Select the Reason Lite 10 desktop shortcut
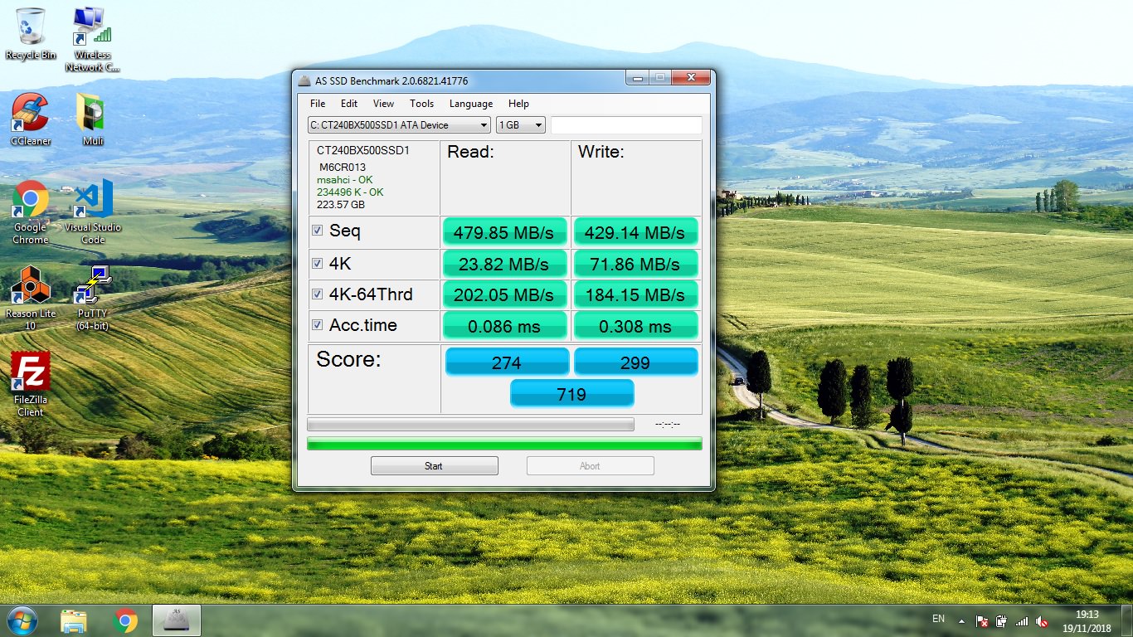This screenshot has width=1133, height=637. (x=31, y=298)
